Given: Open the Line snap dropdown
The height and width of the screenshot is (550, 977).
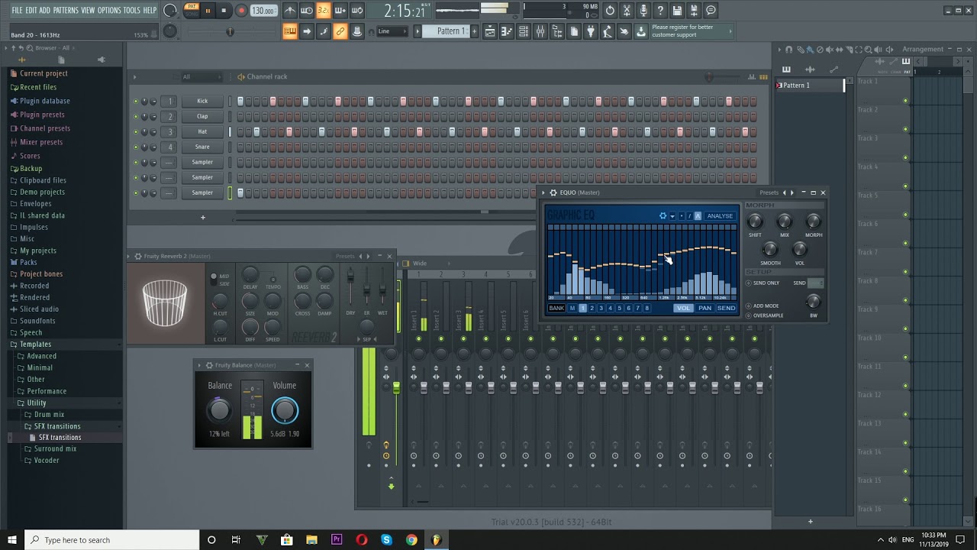Looking at the screenshot, I should tap(391, 31).
